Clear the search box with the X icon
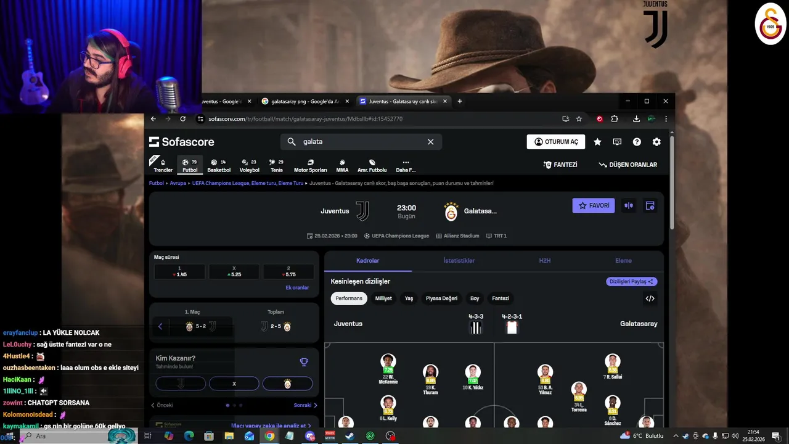Viewport: 789px width, 444px height. click(x=430, y=142)
